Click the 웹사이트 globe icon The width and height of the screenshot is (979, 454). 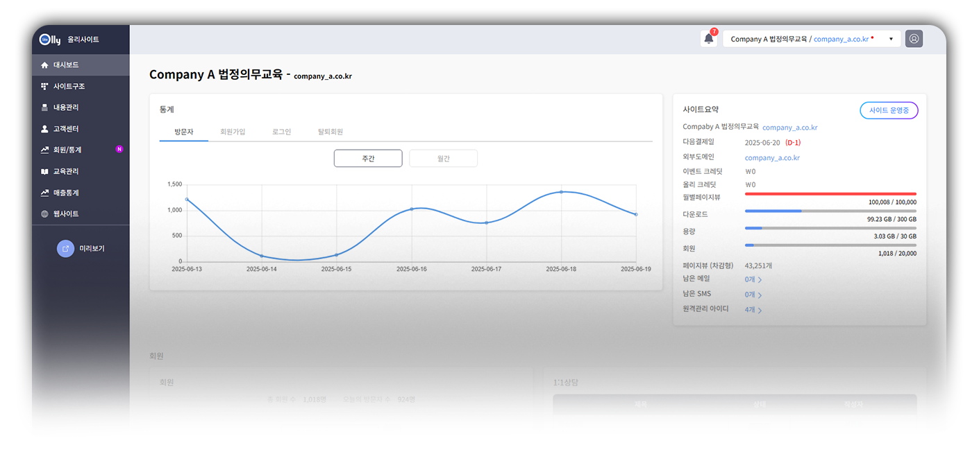tap(45, 214)
